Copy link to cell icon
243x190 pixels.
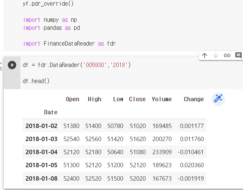227,56
